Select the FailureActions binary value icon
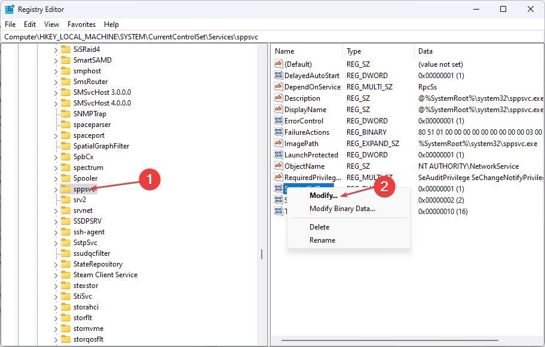Image resolution: width=545 pixels, height=347 pixels. tap(278, 132)
